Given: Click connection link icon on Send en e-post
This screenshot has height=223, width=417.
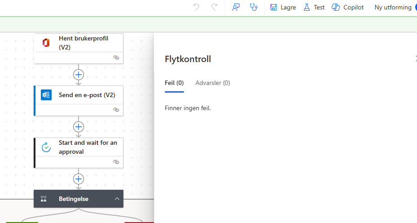Looking at the screenshot, I should (116, 109).
